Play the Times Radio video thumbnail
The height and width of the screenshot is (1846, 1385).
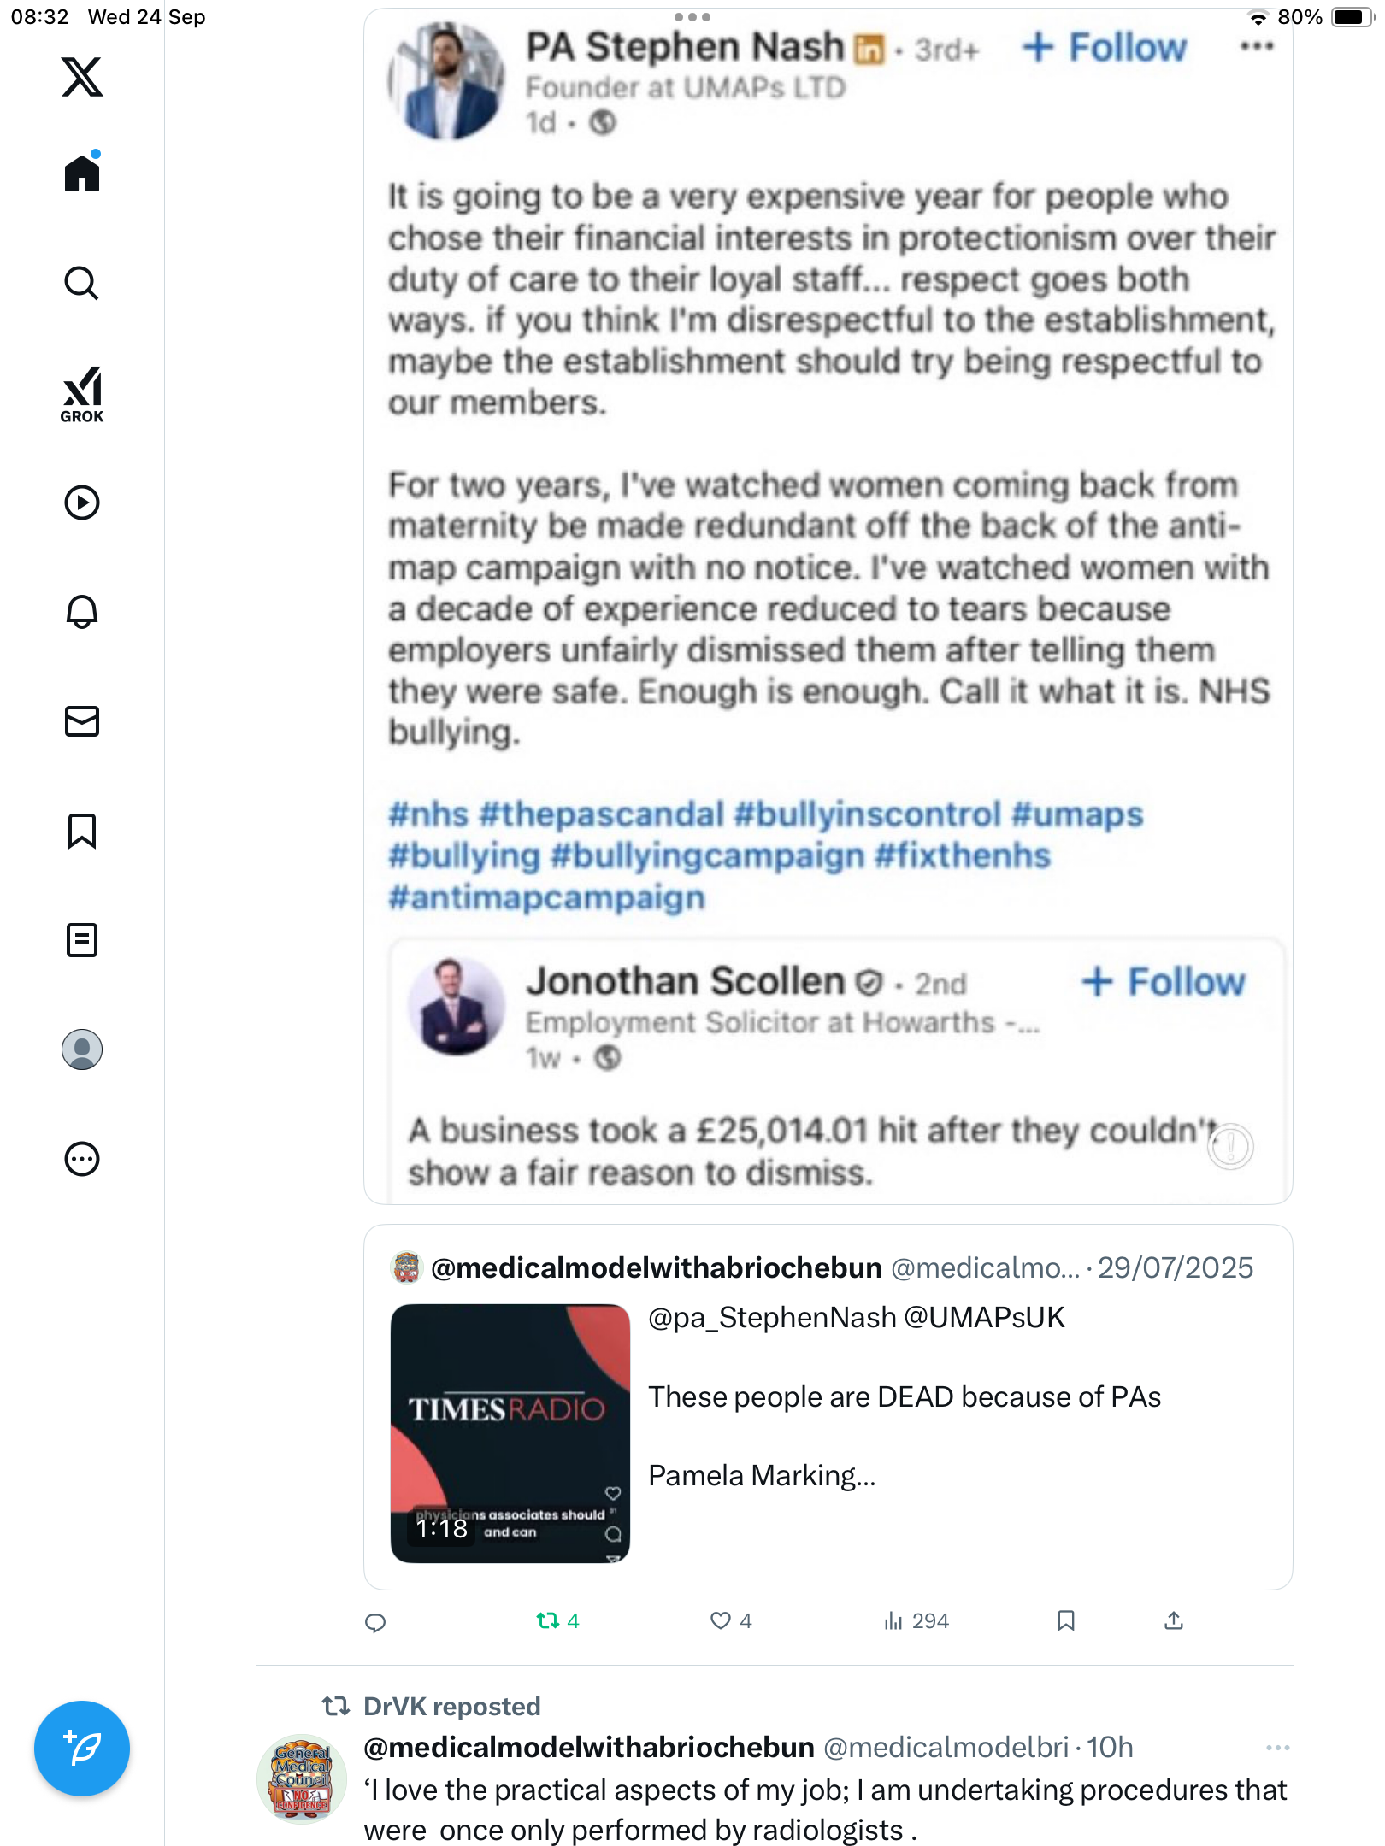pyautogui.click(x=510, y=1433)
